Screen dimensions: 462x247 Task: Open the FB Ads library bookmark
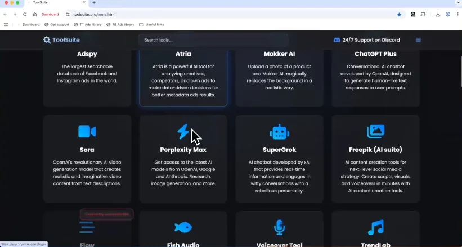point(120,24)
